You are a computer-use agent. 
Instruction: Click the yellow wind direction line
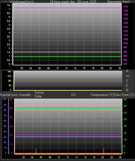68,90
